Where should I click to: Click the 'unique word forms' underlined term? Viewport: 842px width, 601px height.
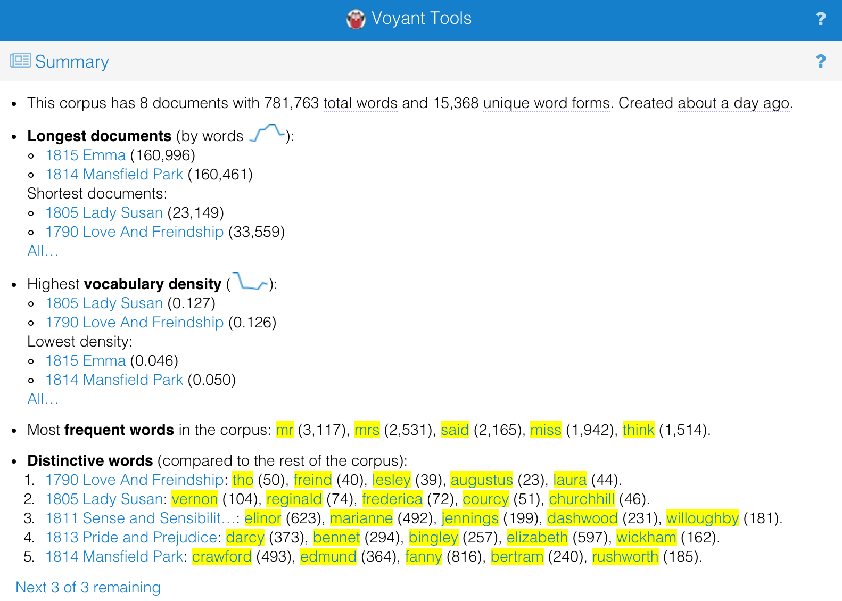coord(546,103)
